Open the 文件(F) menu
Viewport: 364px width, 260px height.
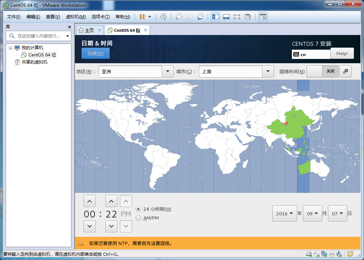tap(14, 17)
